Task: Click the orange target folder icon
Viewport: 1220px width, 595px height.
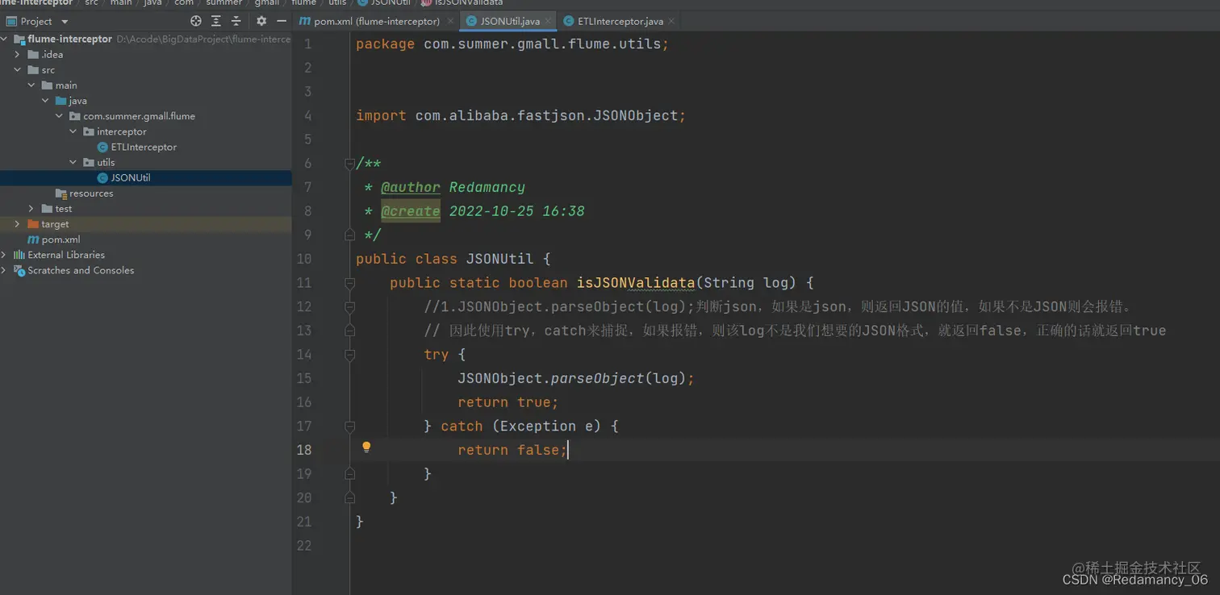Action: (33, 224)
